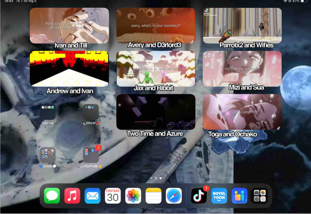Tap the battery indicator in status bar
The image size is (311, 214).
[303, 1]
